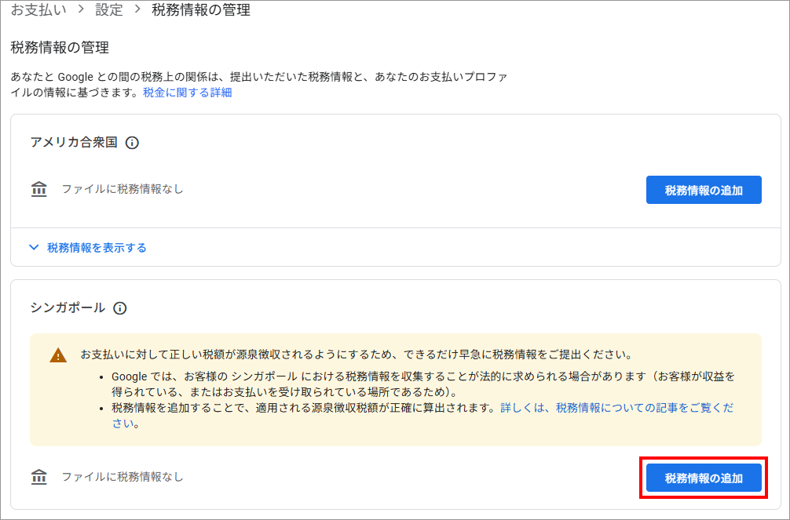Click the breadcrumb arrow after 設定

click(x=137, y=11)
